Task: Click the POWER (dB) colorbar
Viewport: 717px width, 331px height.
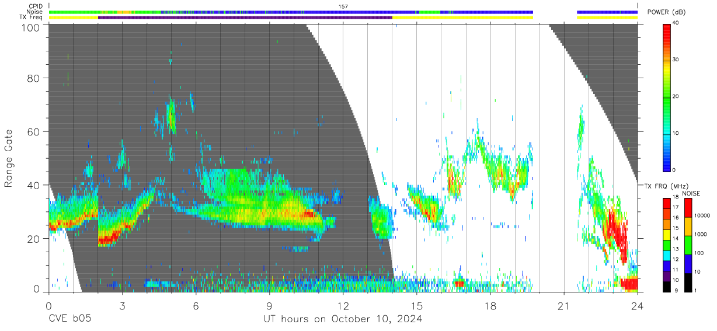Action: [666, 97]
